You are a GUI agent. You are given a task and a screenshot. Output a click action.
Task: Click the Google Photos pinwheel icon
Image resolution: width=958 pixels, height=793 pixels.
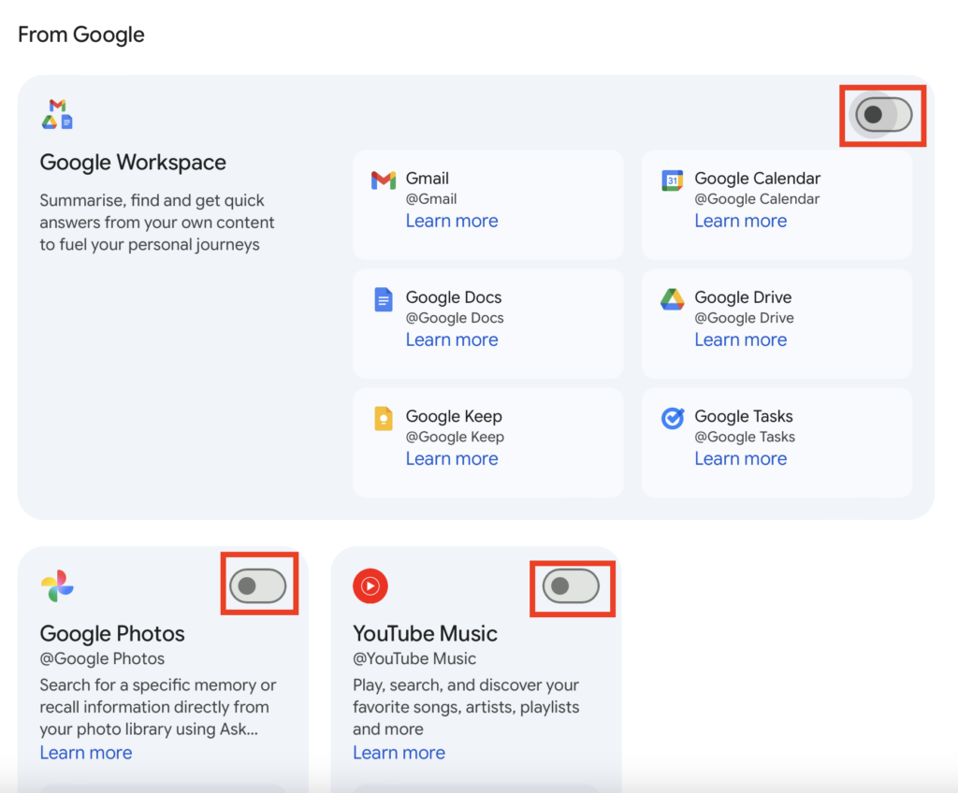point(57,586)
